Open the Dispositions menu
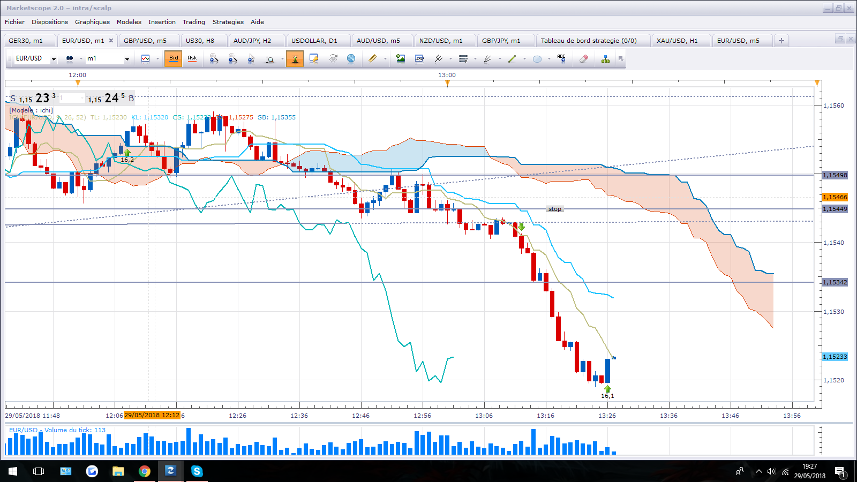 tap(50, 22)
